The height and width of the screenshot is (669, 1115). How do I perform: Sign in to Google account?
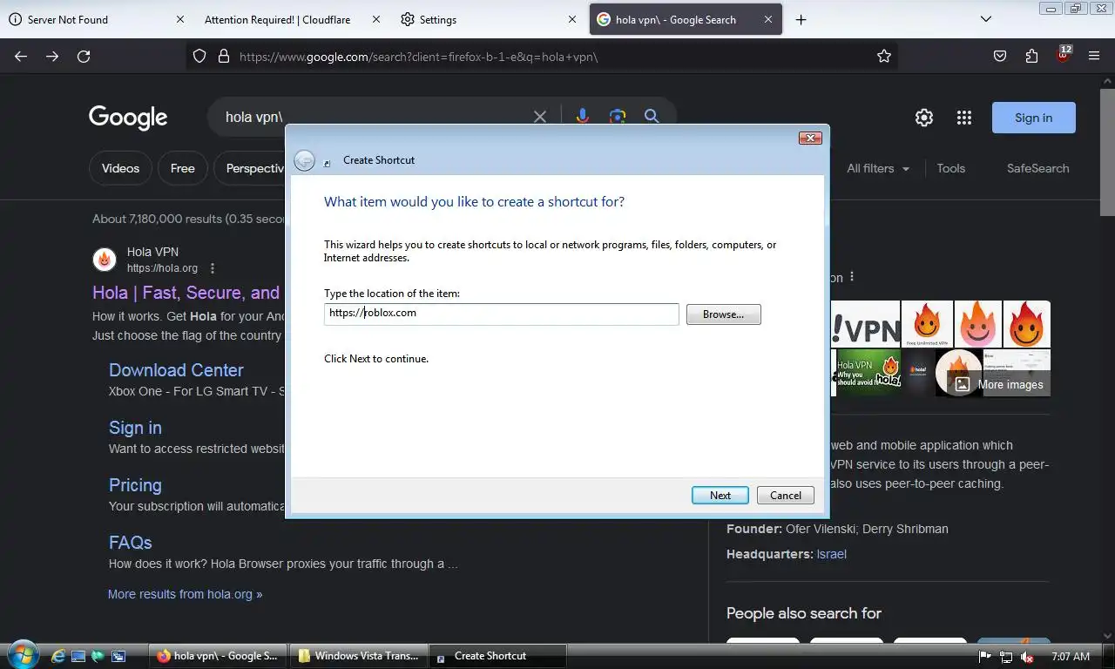[x=1034, y=118]
